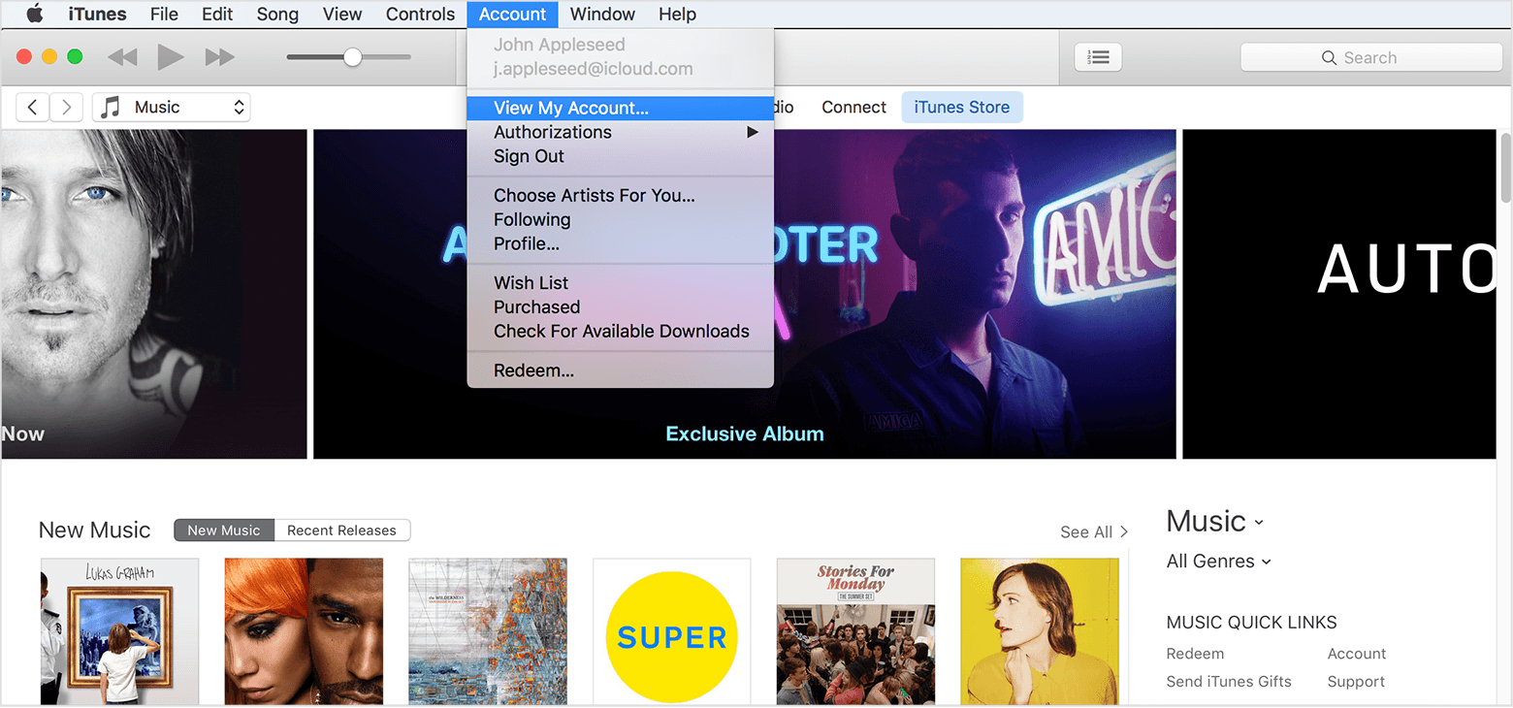Choose View My Account menu item
This screenshot has height=708, width=1513.
point(621,108)
